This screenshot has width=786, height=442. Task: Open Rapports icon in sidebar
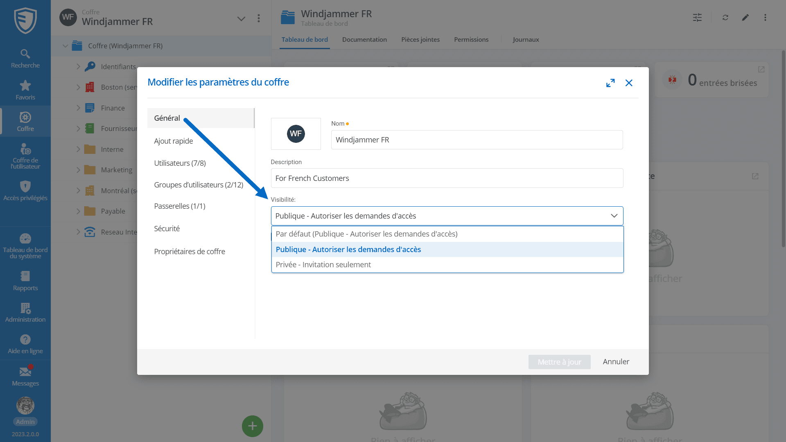tap(25, 276)
